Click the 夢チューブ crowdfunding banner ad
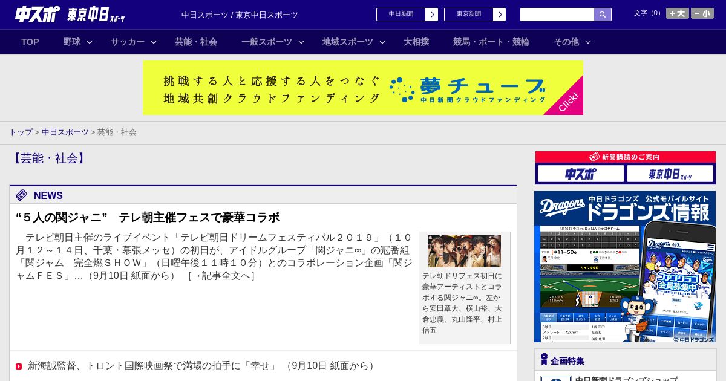Image resolution: width=726 pixels, height=381 pixels. 363,88
